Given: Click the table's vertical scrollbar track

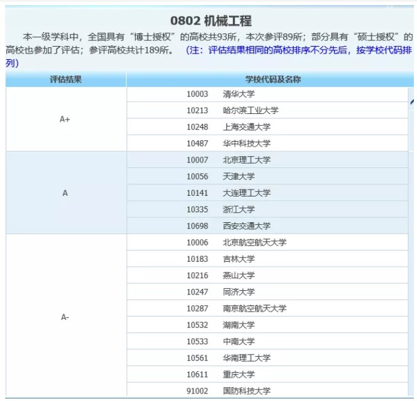Looking at the screenshot, I should pos(413,252).
